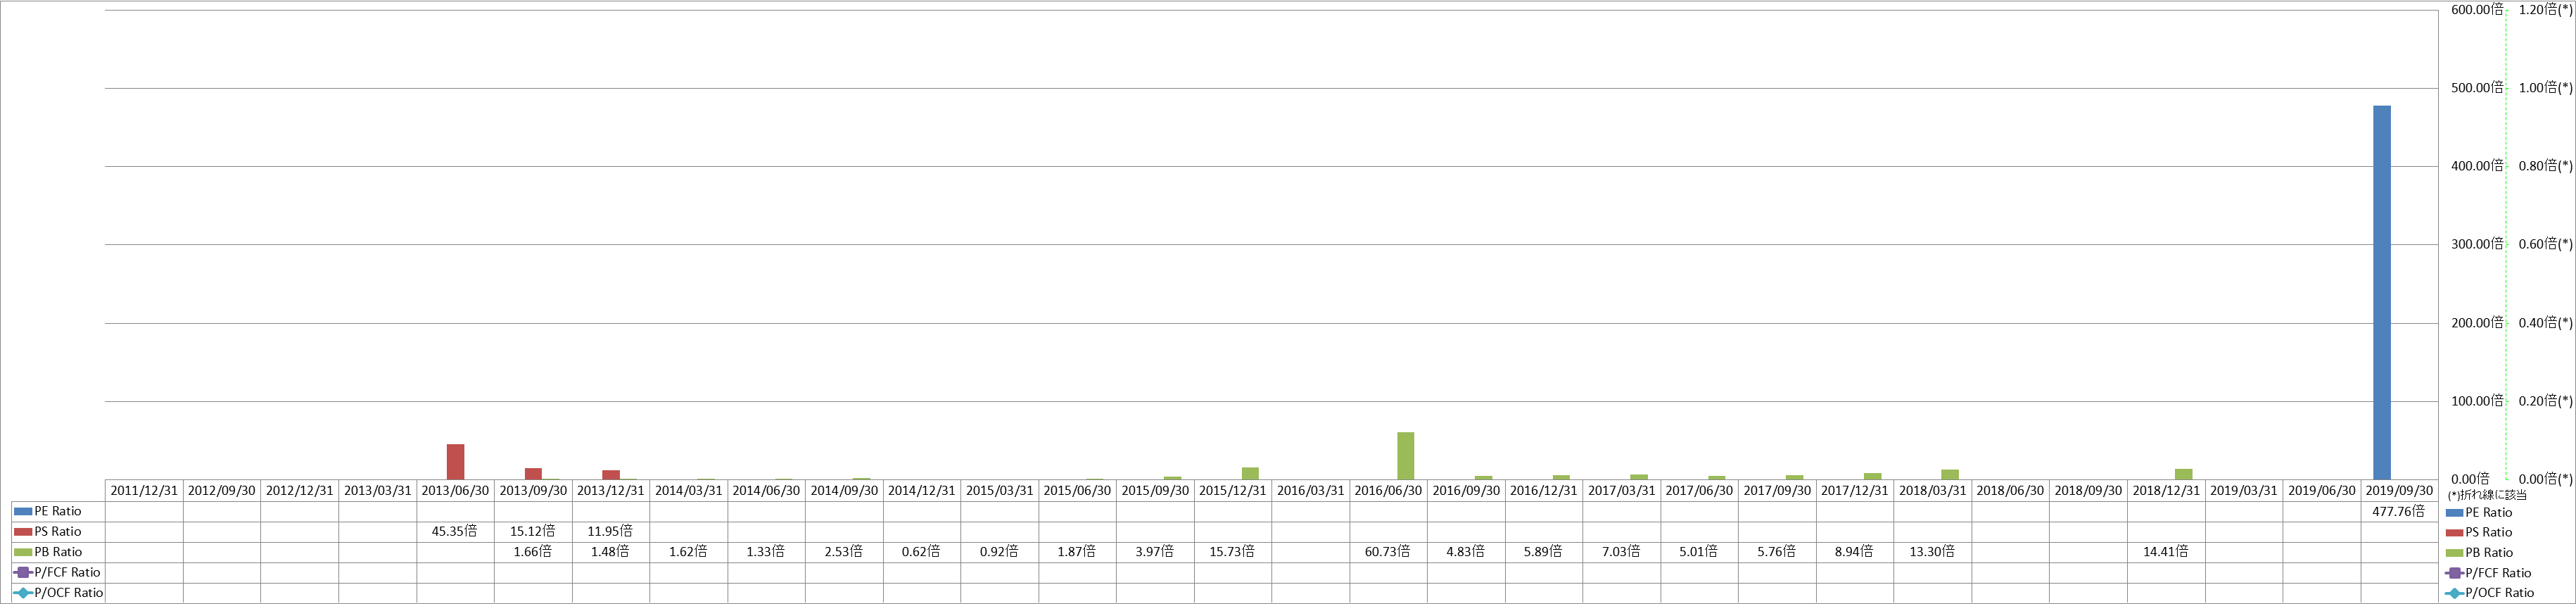This screenshot has width=2576, height=604.
Task: Select the green PB Ratio bar for 2015/12/31
Action: 1250,473
